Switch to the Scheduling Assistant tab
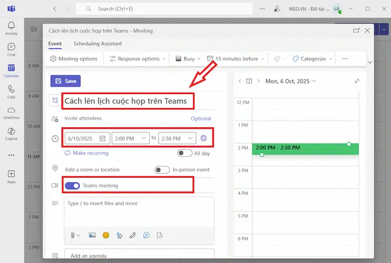391x263 pixels. [97, 44]
